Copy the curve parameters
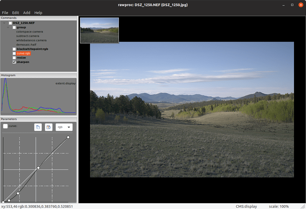 pos(38,127)
